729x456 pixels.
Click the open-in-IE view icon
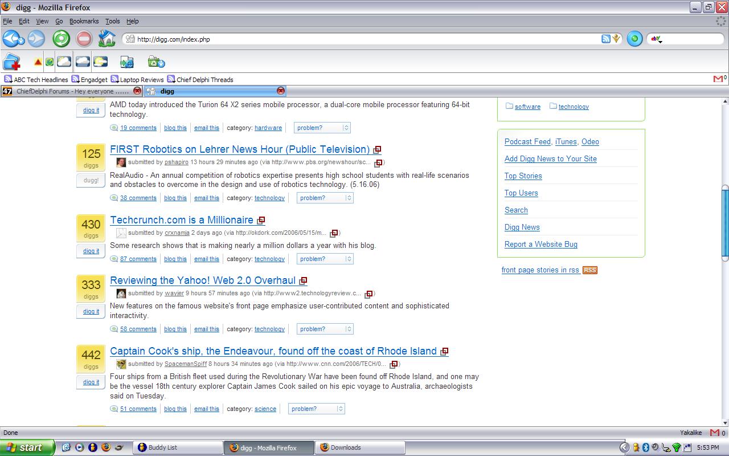(127, 62)
